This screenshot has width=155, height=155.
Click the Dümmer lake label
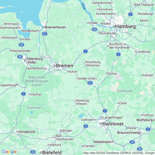pos(34,108)
